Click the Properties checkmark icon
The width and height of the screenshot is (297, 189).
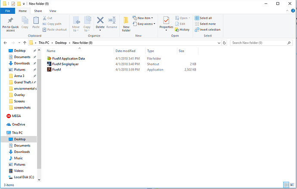tap(166, 20)
